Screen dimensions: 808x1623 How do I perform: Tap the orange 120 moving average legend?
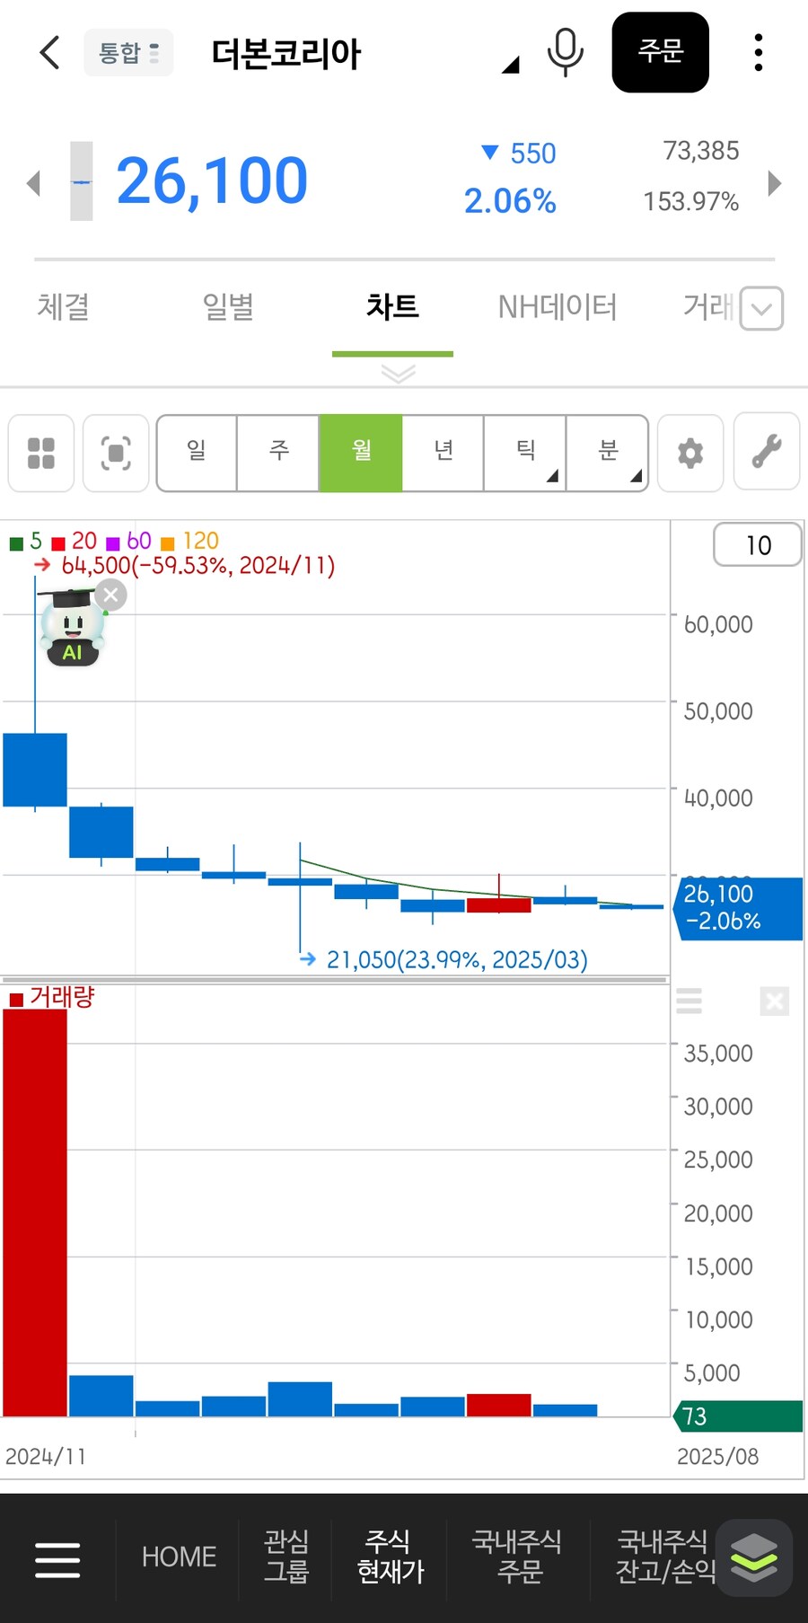[189, 541]
